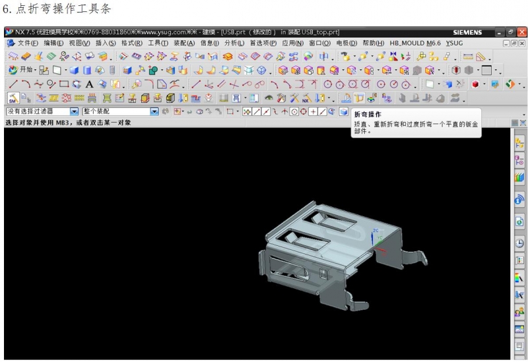528x362 pixels.
Task: Open the 分析(L) menu
Action: (x=234, y=43)
